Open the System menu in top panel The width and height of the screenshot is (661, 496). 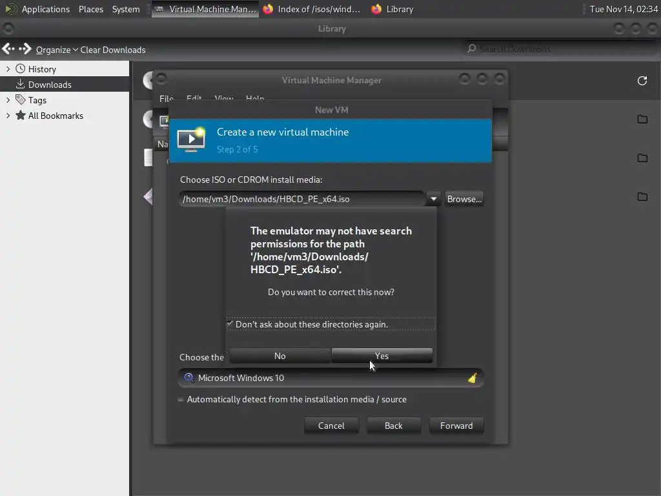126,9
